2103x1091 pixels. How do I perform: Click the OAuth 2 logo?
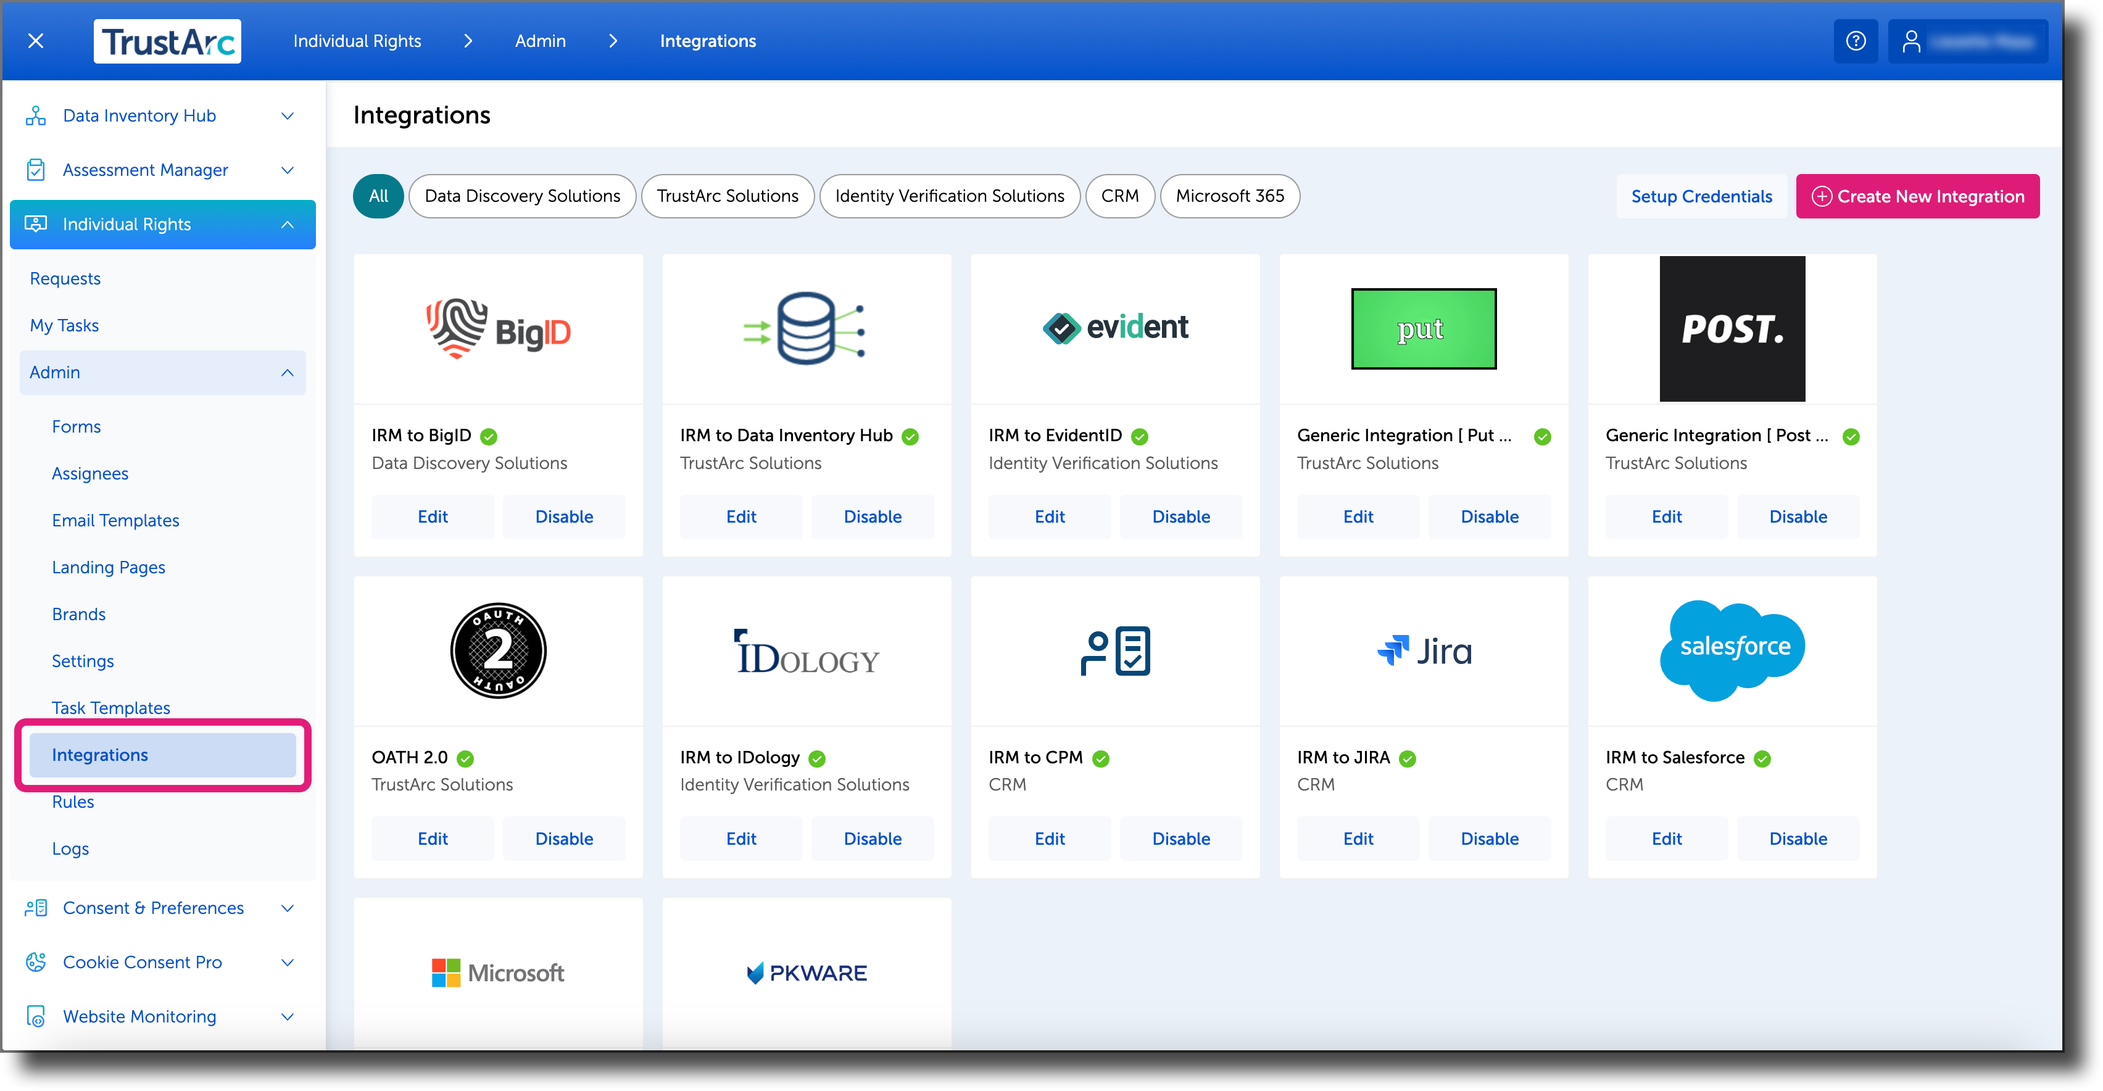(498, 651)
